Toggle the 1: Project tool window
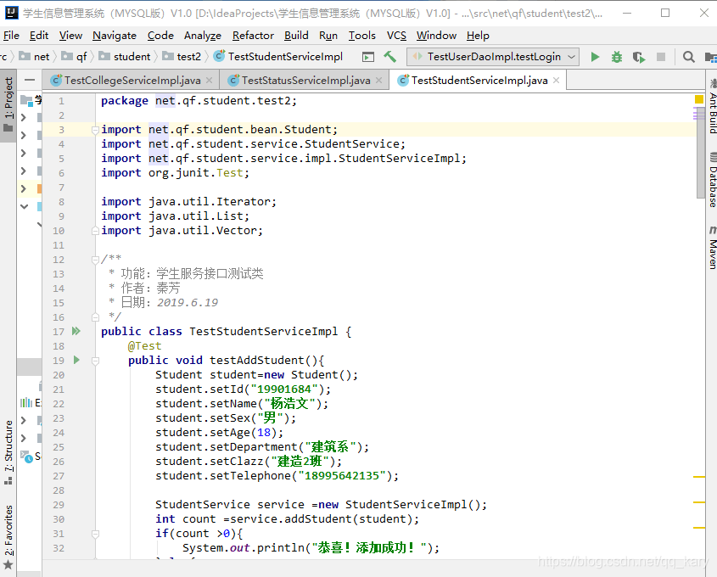This screenshot has height=577, width=717. pos(8,104)
